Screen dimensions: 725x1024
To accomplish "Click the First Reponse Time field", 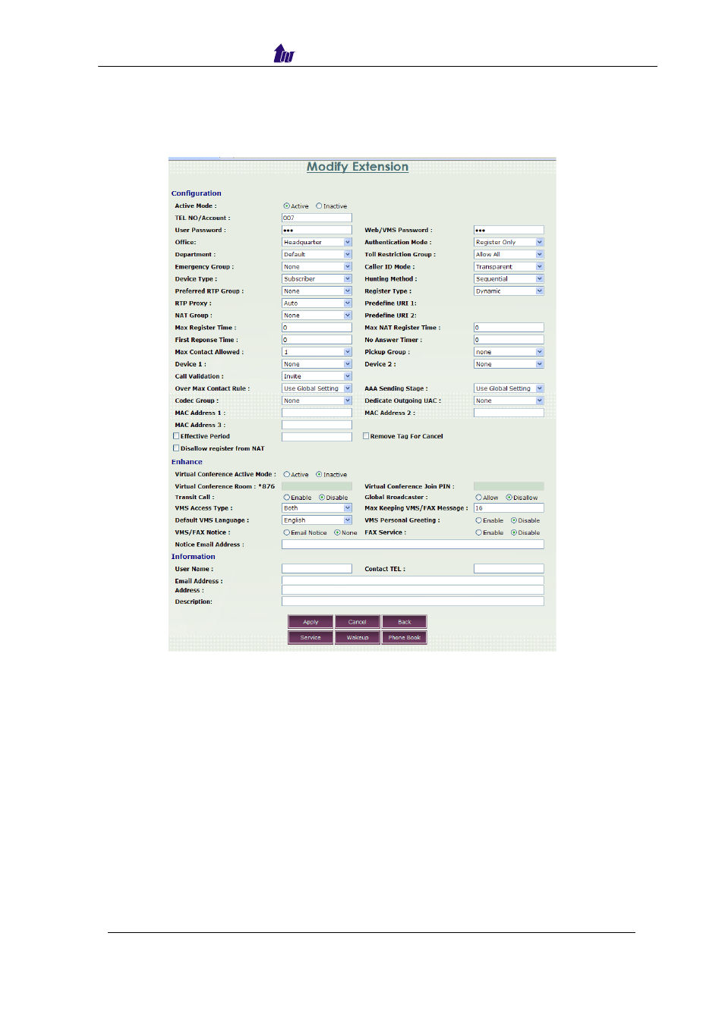I will (317, 340).
